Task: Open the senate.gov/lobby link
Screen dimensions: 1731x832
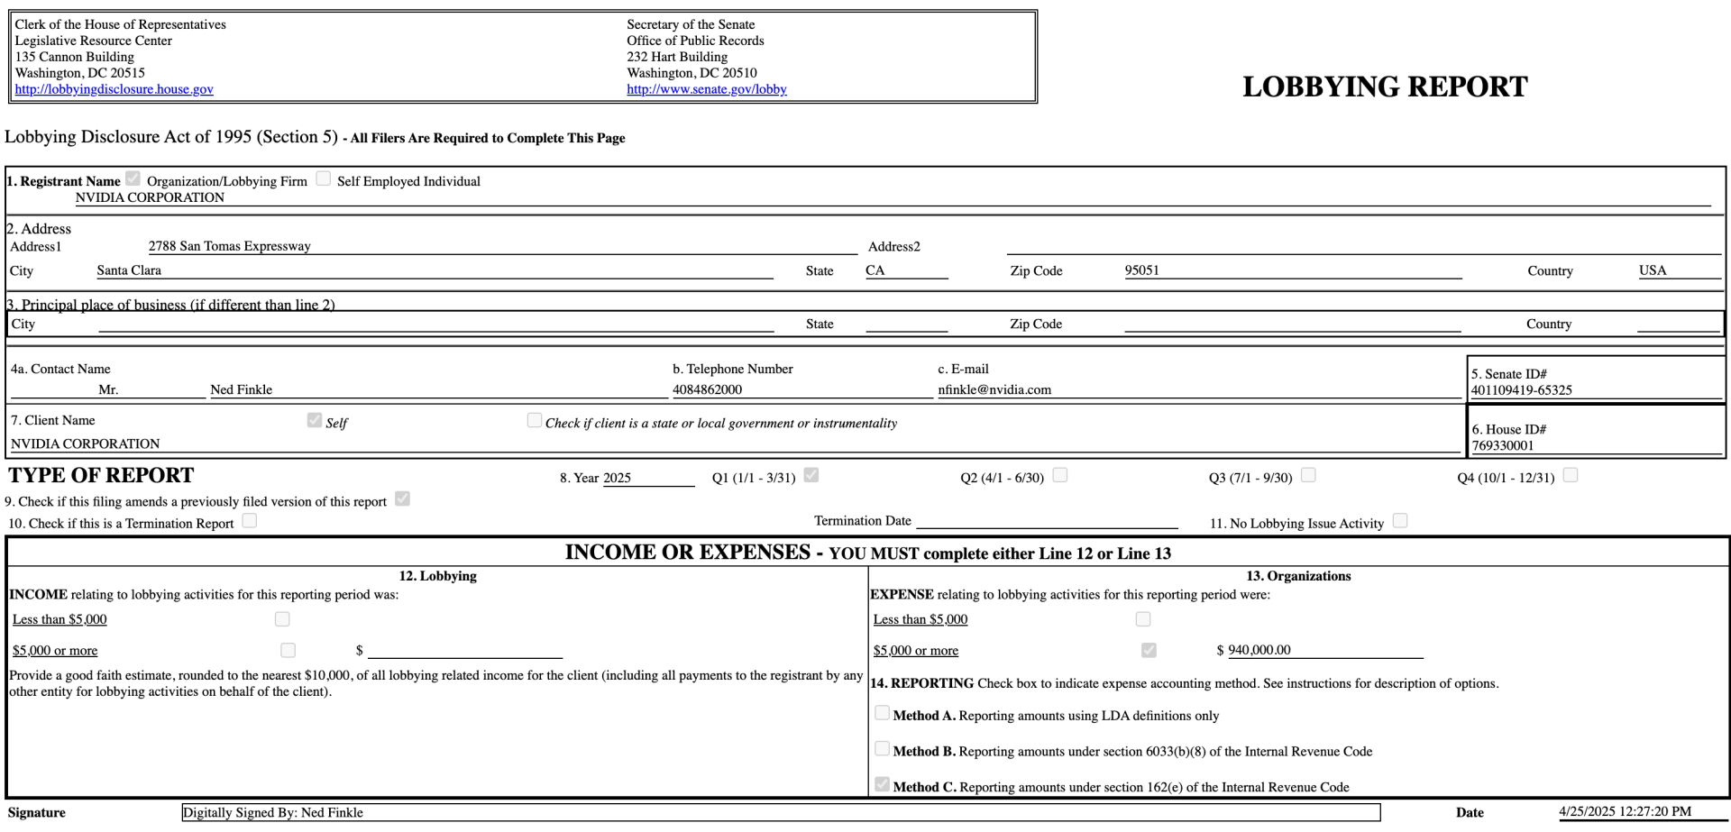Action: (x=706, y=89)
